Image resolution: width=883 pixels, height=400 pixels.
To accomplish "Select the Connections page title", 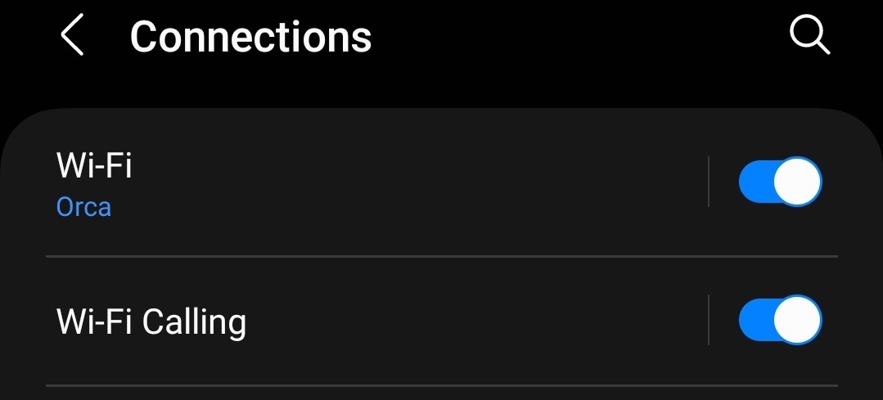I will click(x=250, y=37).
